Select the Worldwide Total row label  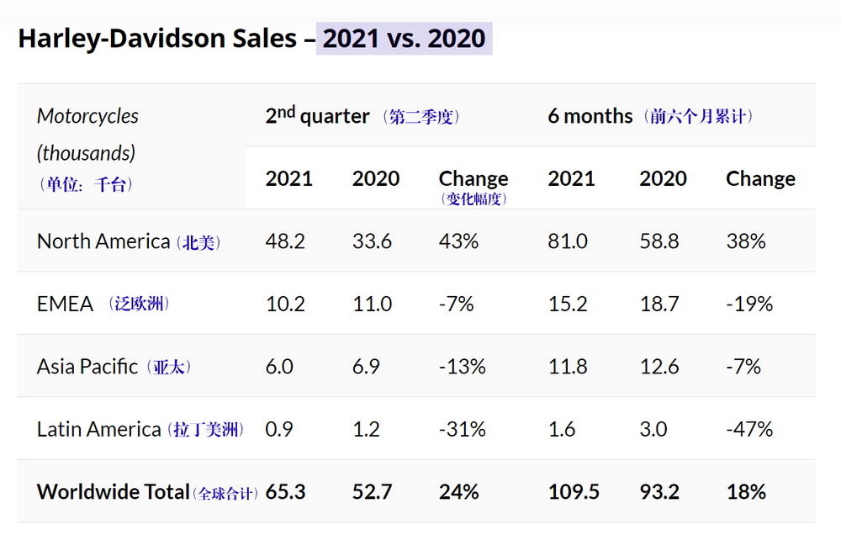click(113, 492)
